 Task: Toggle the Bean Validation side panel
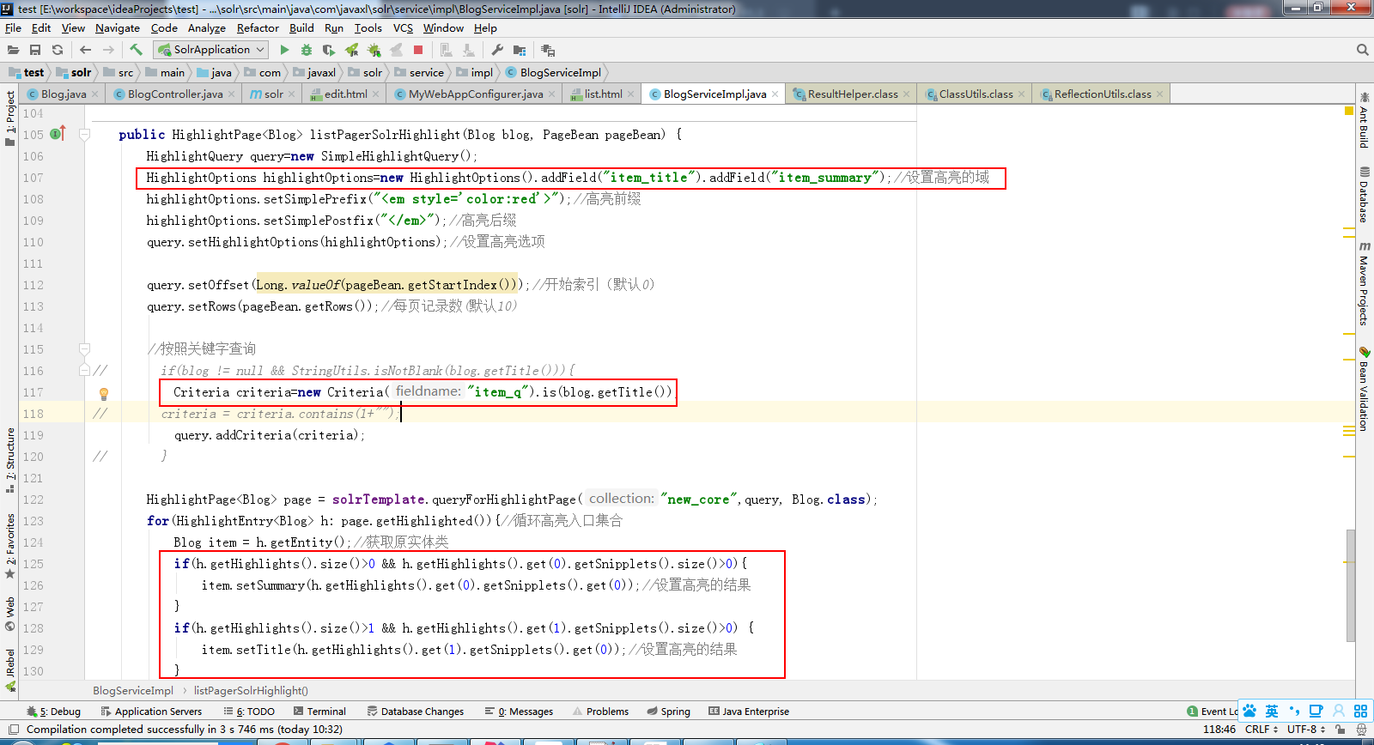tap(1364, 388)
